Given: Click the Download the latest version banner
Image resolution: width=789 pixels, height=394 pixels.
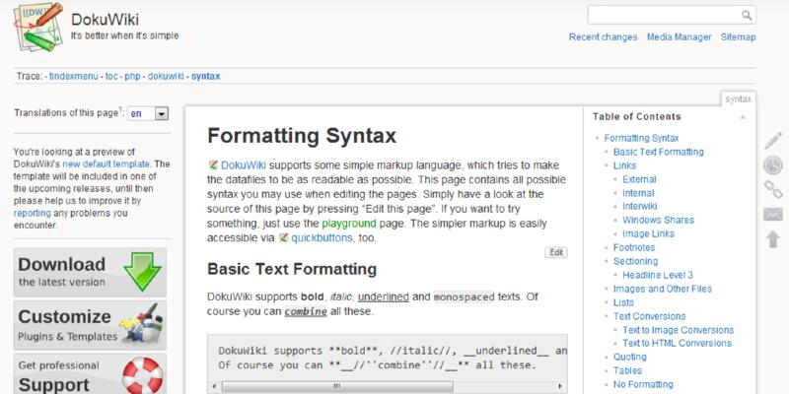Looking at the screenshot, I should (x=90, y=271).
